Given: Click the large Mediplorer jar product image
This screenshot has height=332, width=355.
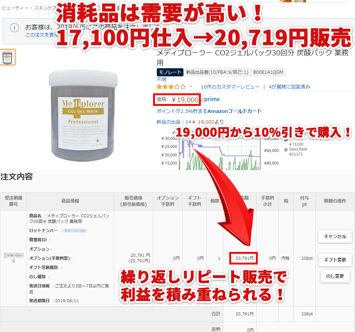Looking at the screenshot, I should [83, 115].
